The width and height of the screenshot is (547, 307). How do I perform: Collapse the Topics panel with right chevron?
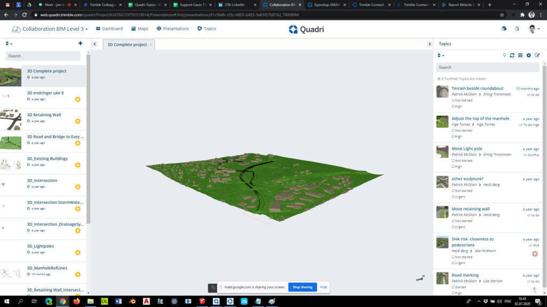[429, 44]
